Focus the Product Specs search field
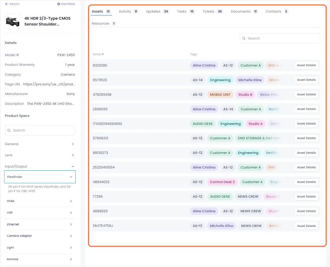The height and width of the screenshot is (267, 330). click(x=40, y=130)
